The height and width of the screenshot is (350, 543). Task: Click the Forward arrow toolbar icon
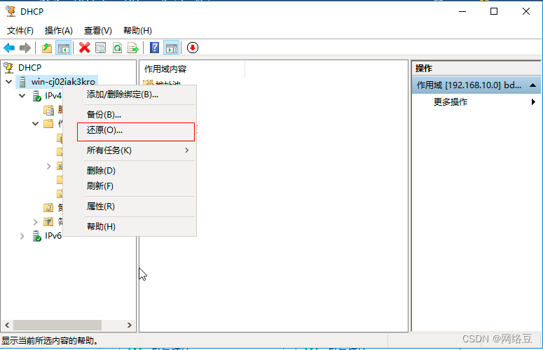point(25,48)
